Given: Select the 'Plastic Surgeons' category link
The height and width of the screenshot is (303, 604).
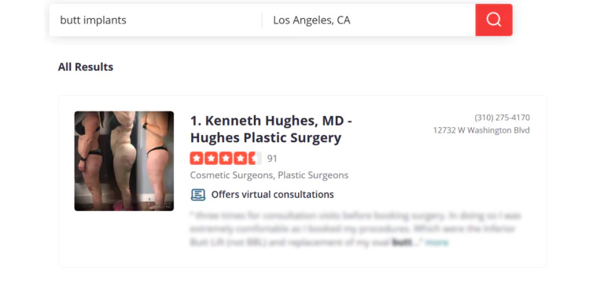Looking at the screenshot, I should coord(313,175).
